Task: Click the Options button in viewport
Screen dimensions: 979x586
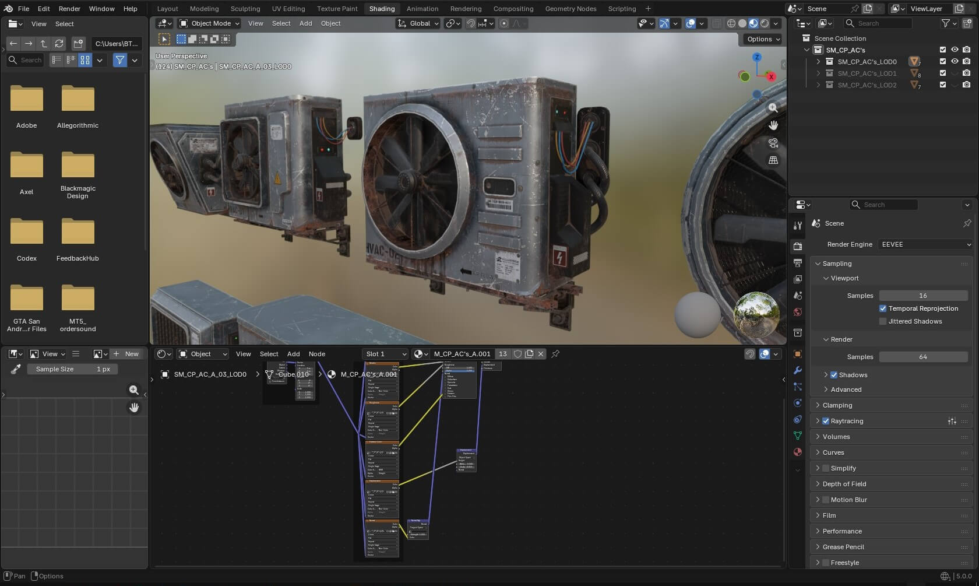Action: tap(763, 39)
